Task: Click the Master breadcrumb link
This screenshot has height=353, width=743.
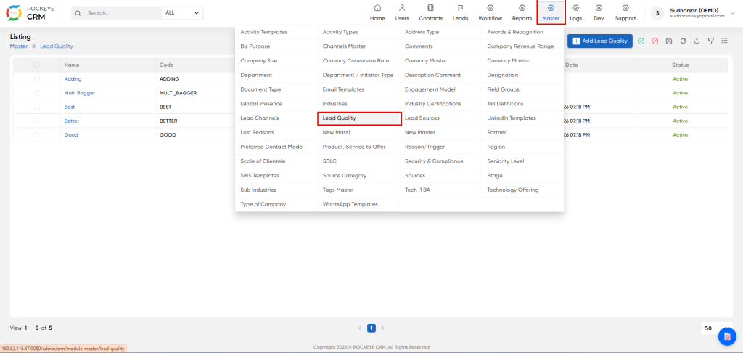Action: click(18, 46)
